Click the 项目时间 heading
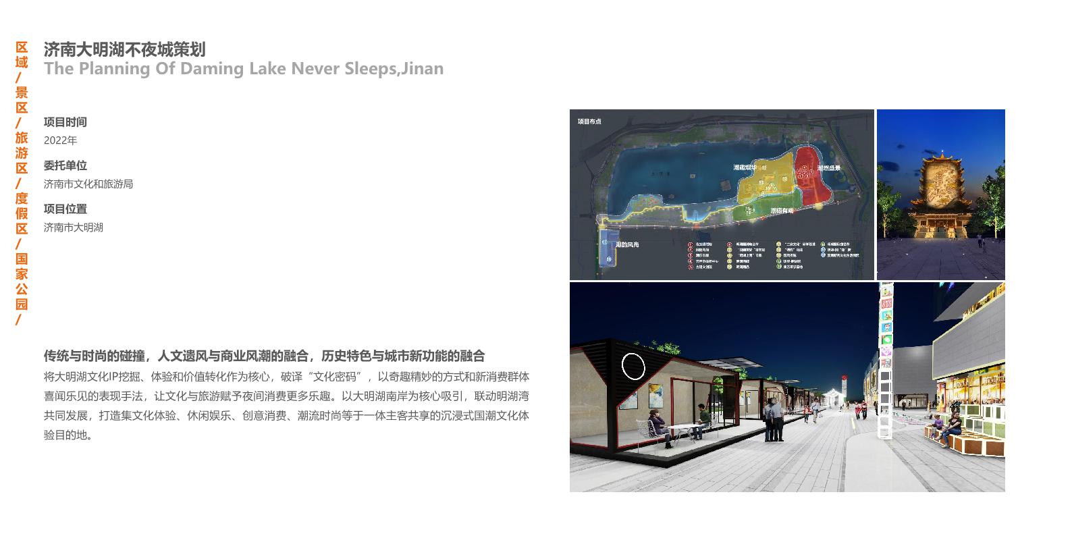This screenshot has width=1072, height=536. [65, 122]
